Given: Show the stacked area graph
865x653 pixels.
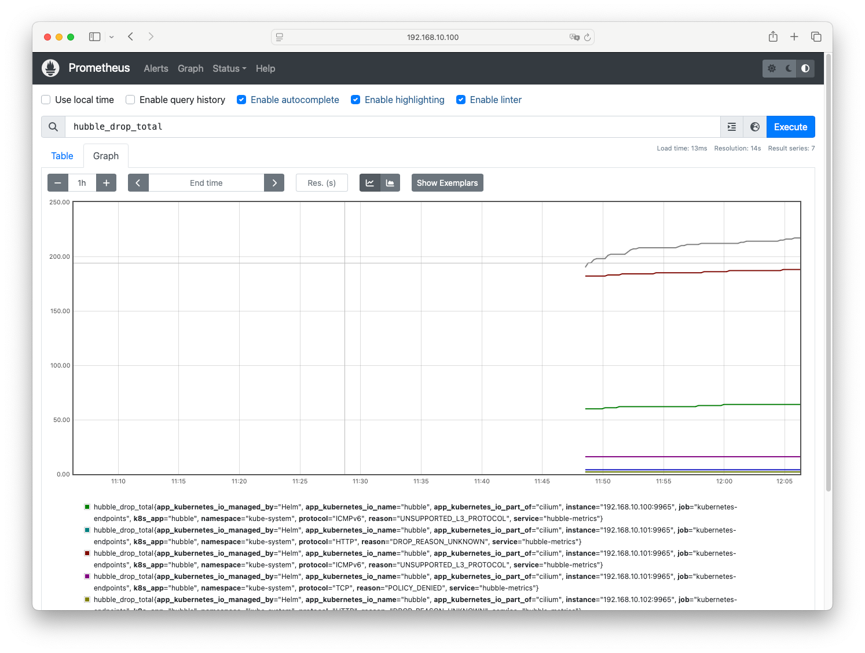Looking at the screenshot, I should click(390, 183).
